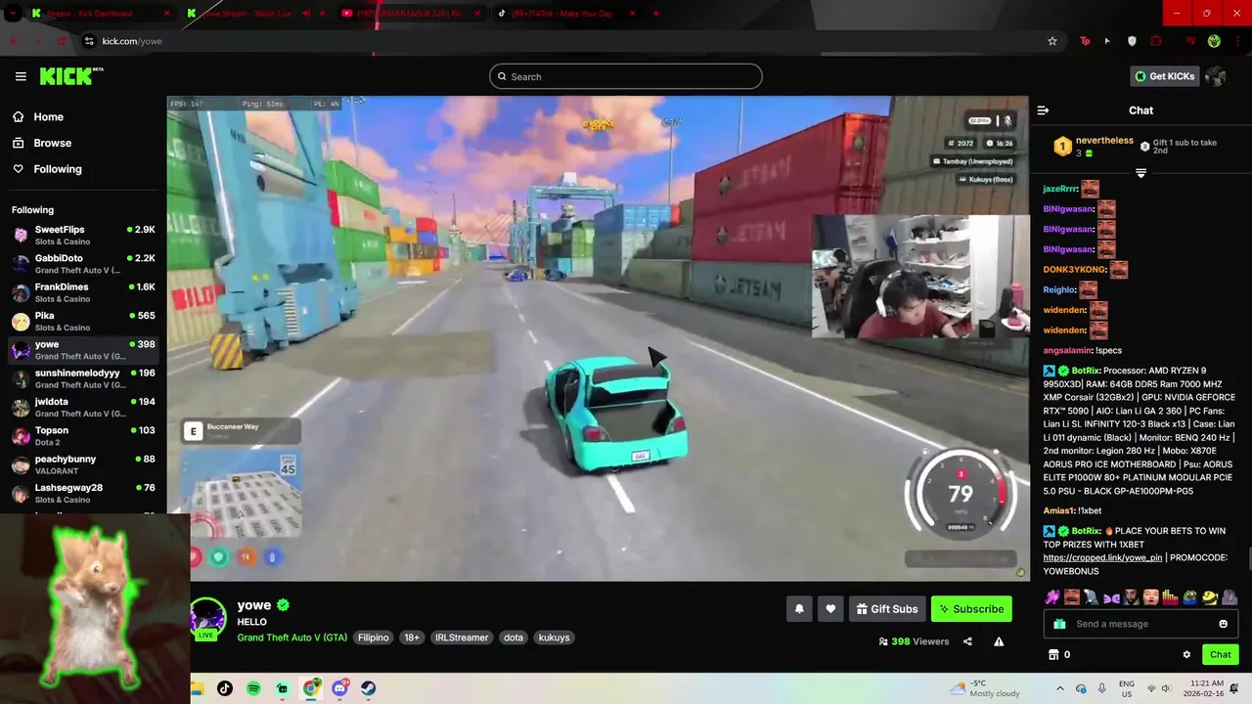The width and height of the screenshot is (1252, 704).
Task: Click the dota tag
Action: (514, 638)
